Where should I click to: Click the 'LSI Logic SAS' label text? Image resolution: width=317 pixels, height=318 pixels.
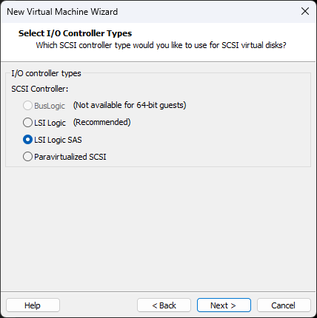(58, 140)
